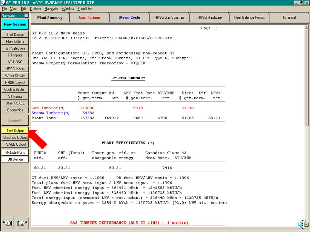
Task: Switch to the Gas Turbine tab
Action: [x=89, y=17]
